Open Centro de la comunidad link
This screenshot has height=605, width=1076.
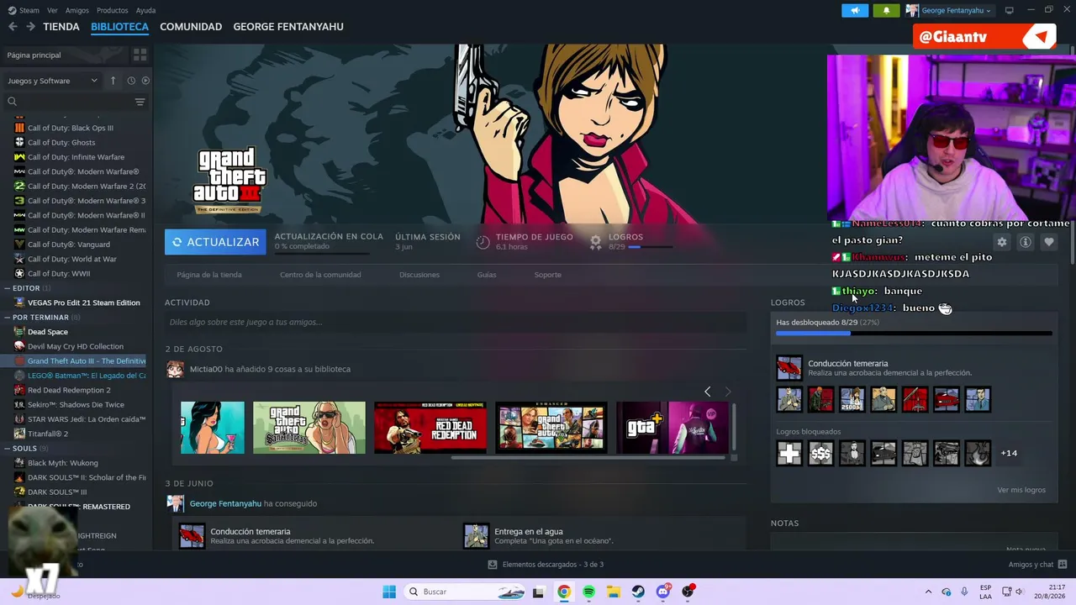320,275
